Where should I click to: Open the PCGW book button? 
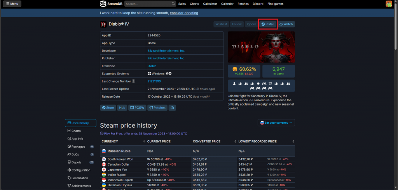click(137, 108)
